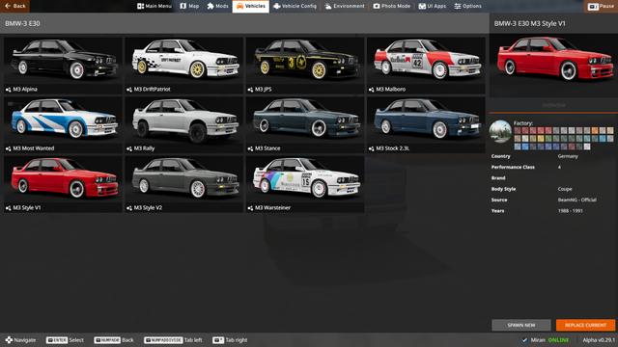Open the Mods puzzle icon tab
This screenshot has width=618, height=347.
pyautogui.click(x=217, y=6)
